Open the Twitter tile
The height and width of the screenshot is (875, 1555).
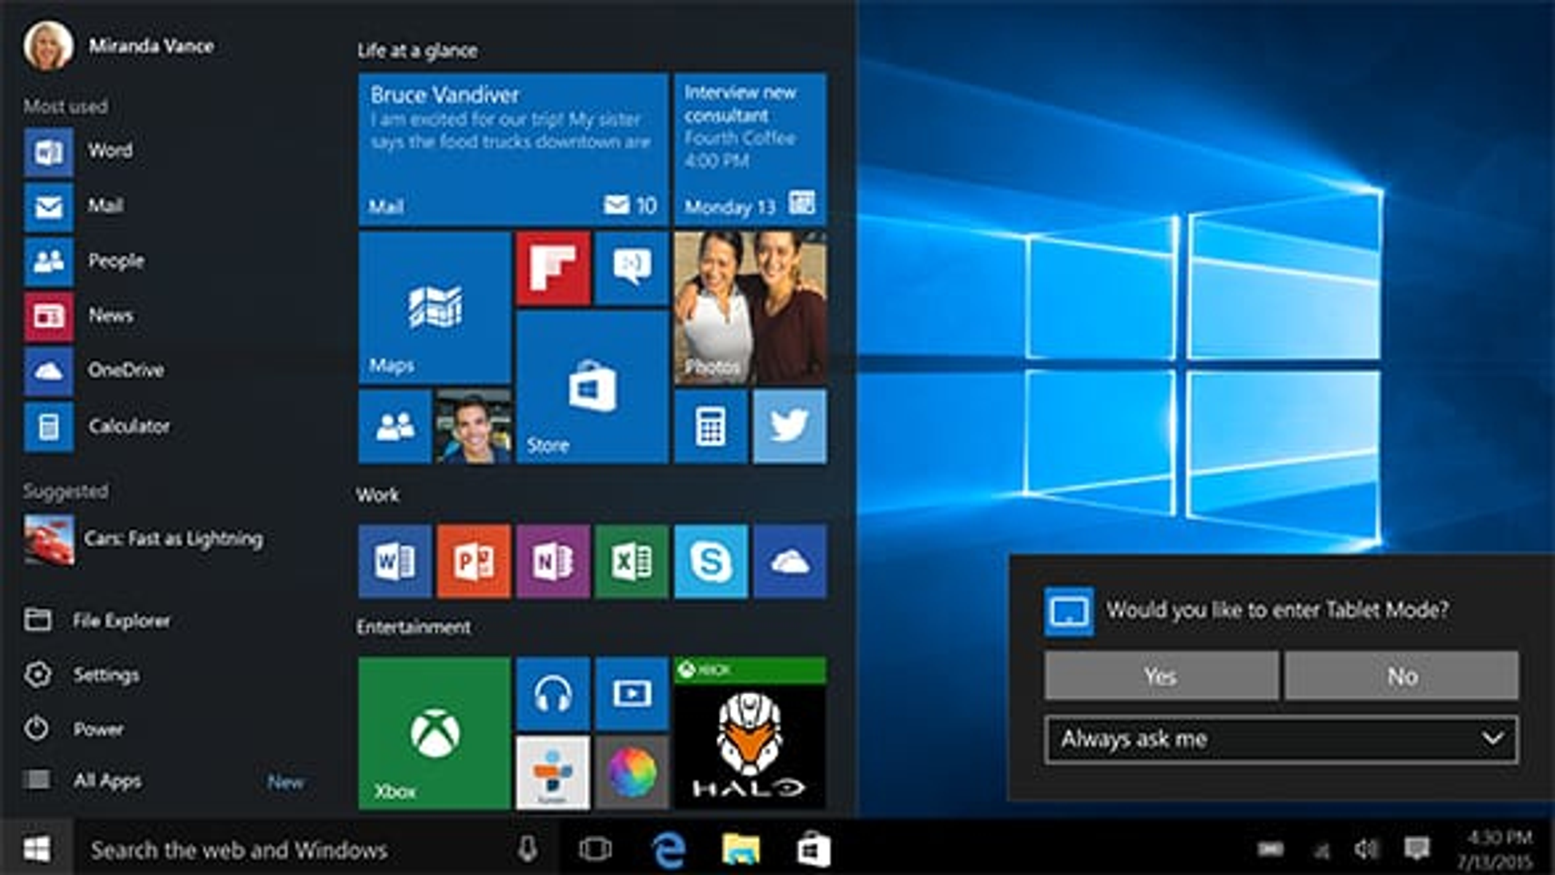[790, 427]
